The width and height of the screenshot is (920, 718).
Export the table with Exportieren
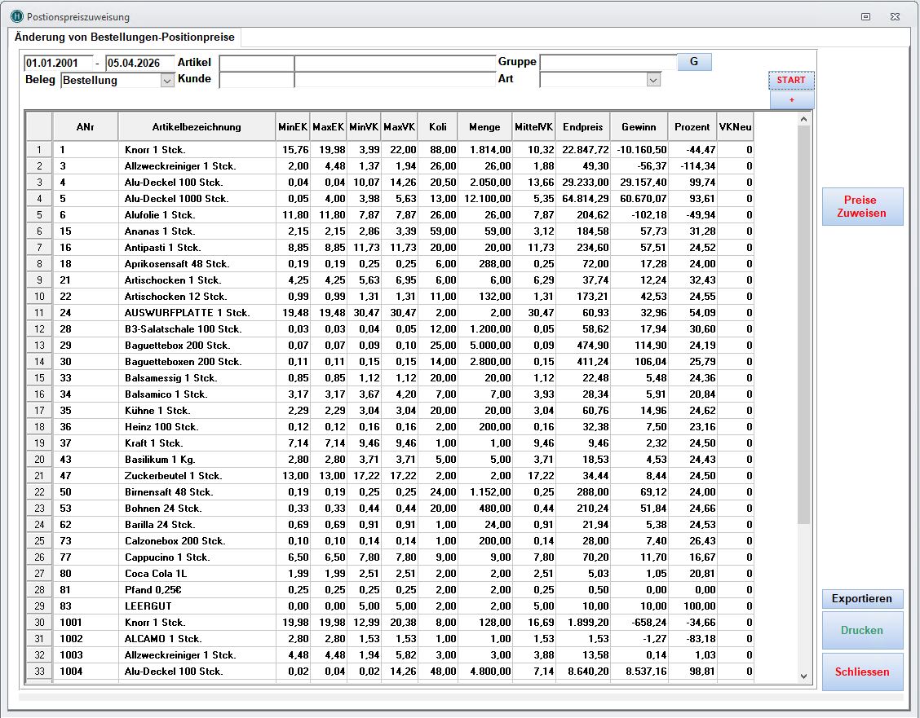click(x=862, y=598)
